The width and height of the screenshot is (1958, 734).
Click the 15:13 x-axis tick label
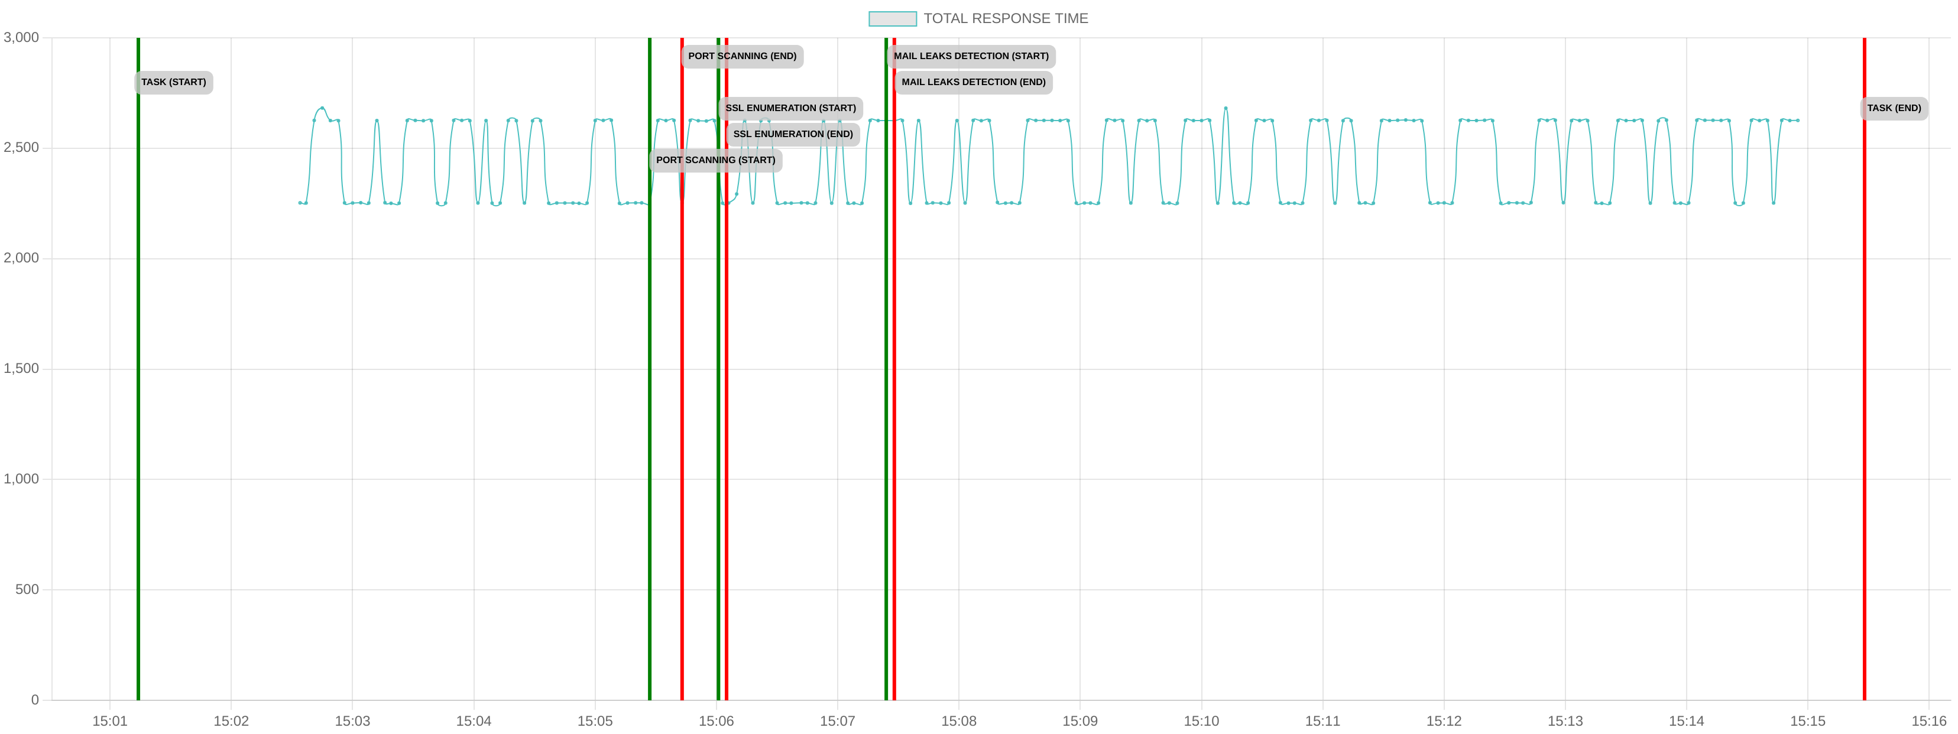click(1565, 721)
